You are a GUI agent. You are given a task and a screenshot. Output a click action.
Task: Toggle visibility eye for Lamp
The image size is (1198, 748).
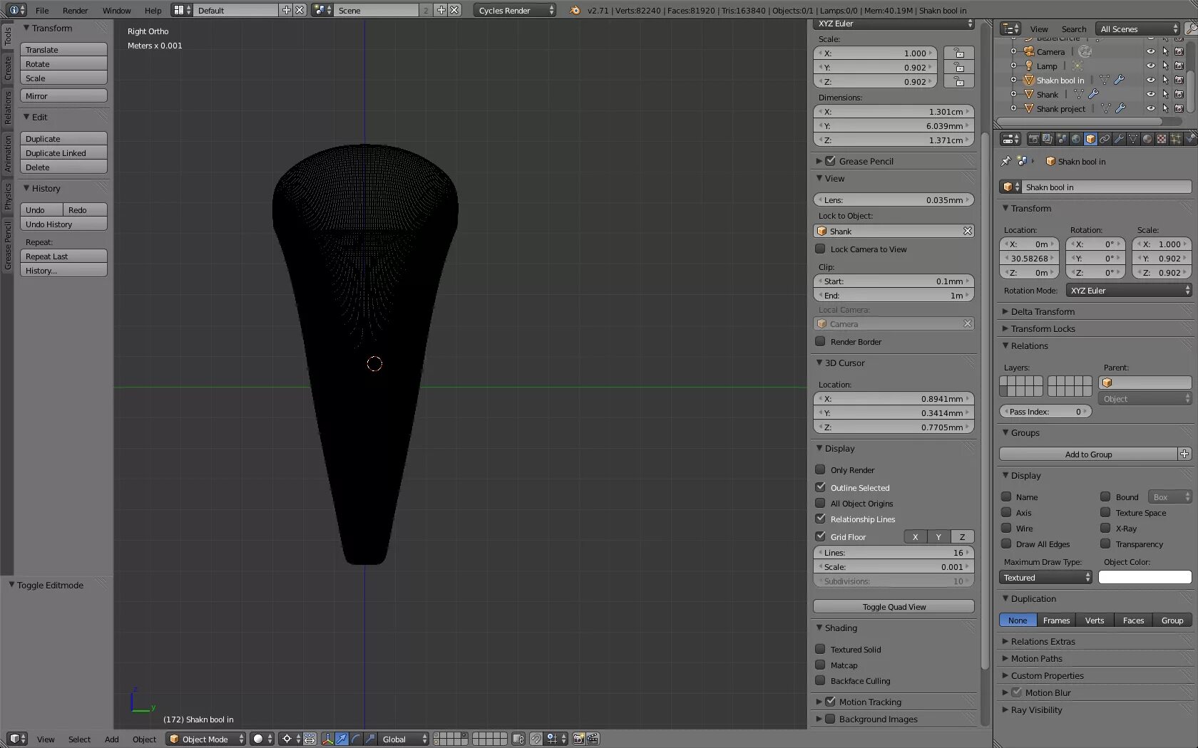click(1150, 66)
